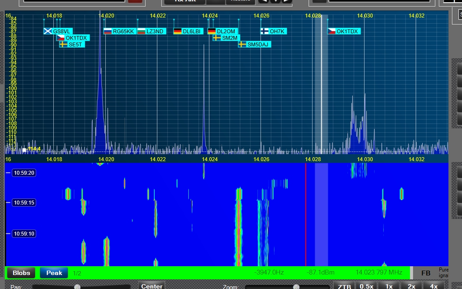Click the OH7K Finnish spot label
Image resolution: width=462 pixels, height=289 pixels.
(273, 31)
